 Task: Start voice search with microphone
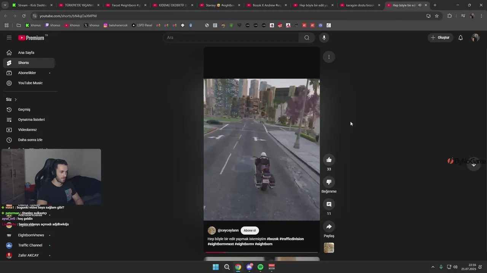click(x=324, y=38)
